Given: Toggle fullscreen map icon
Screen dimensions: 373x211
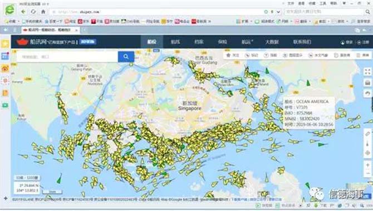Looking at the screenshot, I should tap(367, 72).
